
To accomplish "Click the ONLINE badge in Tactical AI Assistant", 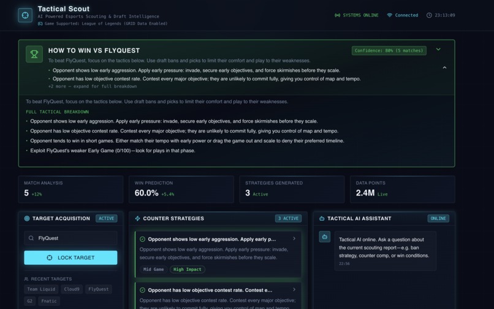I will (x=438, y=218).
